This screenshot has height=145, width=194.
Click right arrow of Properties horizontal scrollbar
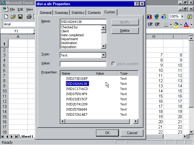136,121
